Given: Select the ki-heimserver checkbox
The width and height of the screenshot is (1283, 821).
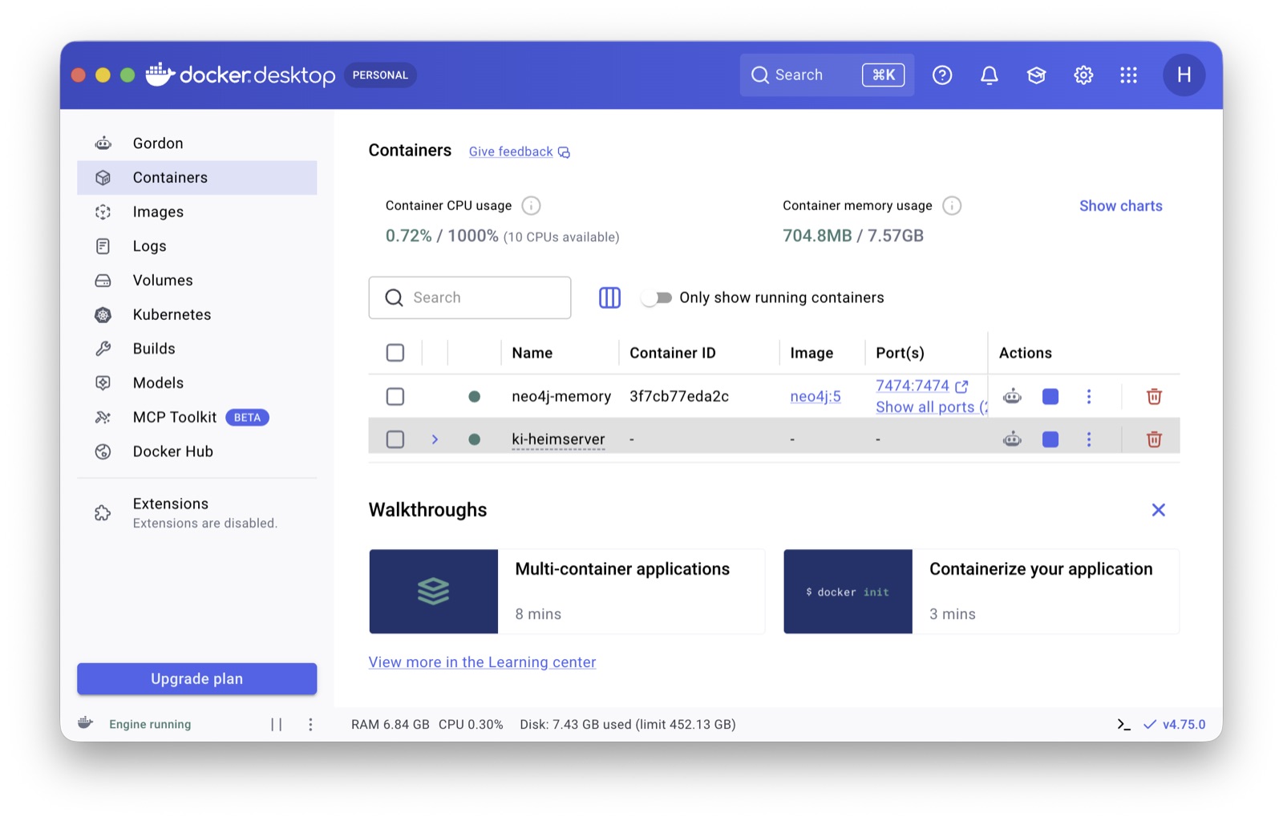Looking at the screenshot, I should click(x=395, y=439).
